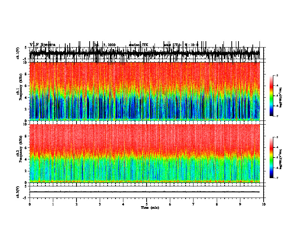Click bottom time-axis tick label "8"
Screen dimensions: 297x229
click(x=217, y=204)
